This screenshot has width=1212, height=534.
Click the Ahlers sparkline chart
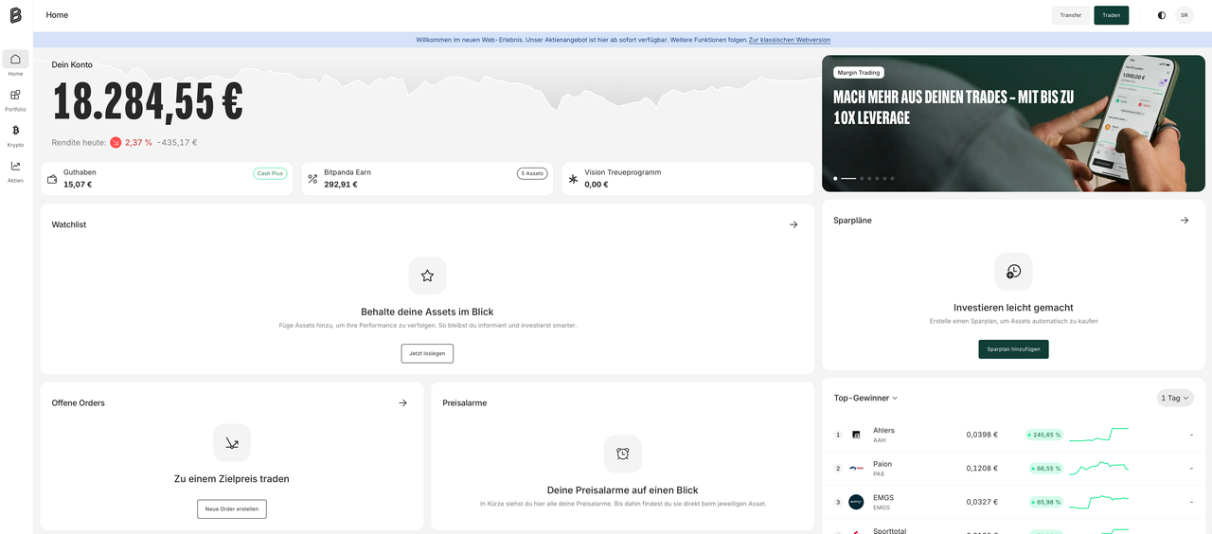(1098, 435)
